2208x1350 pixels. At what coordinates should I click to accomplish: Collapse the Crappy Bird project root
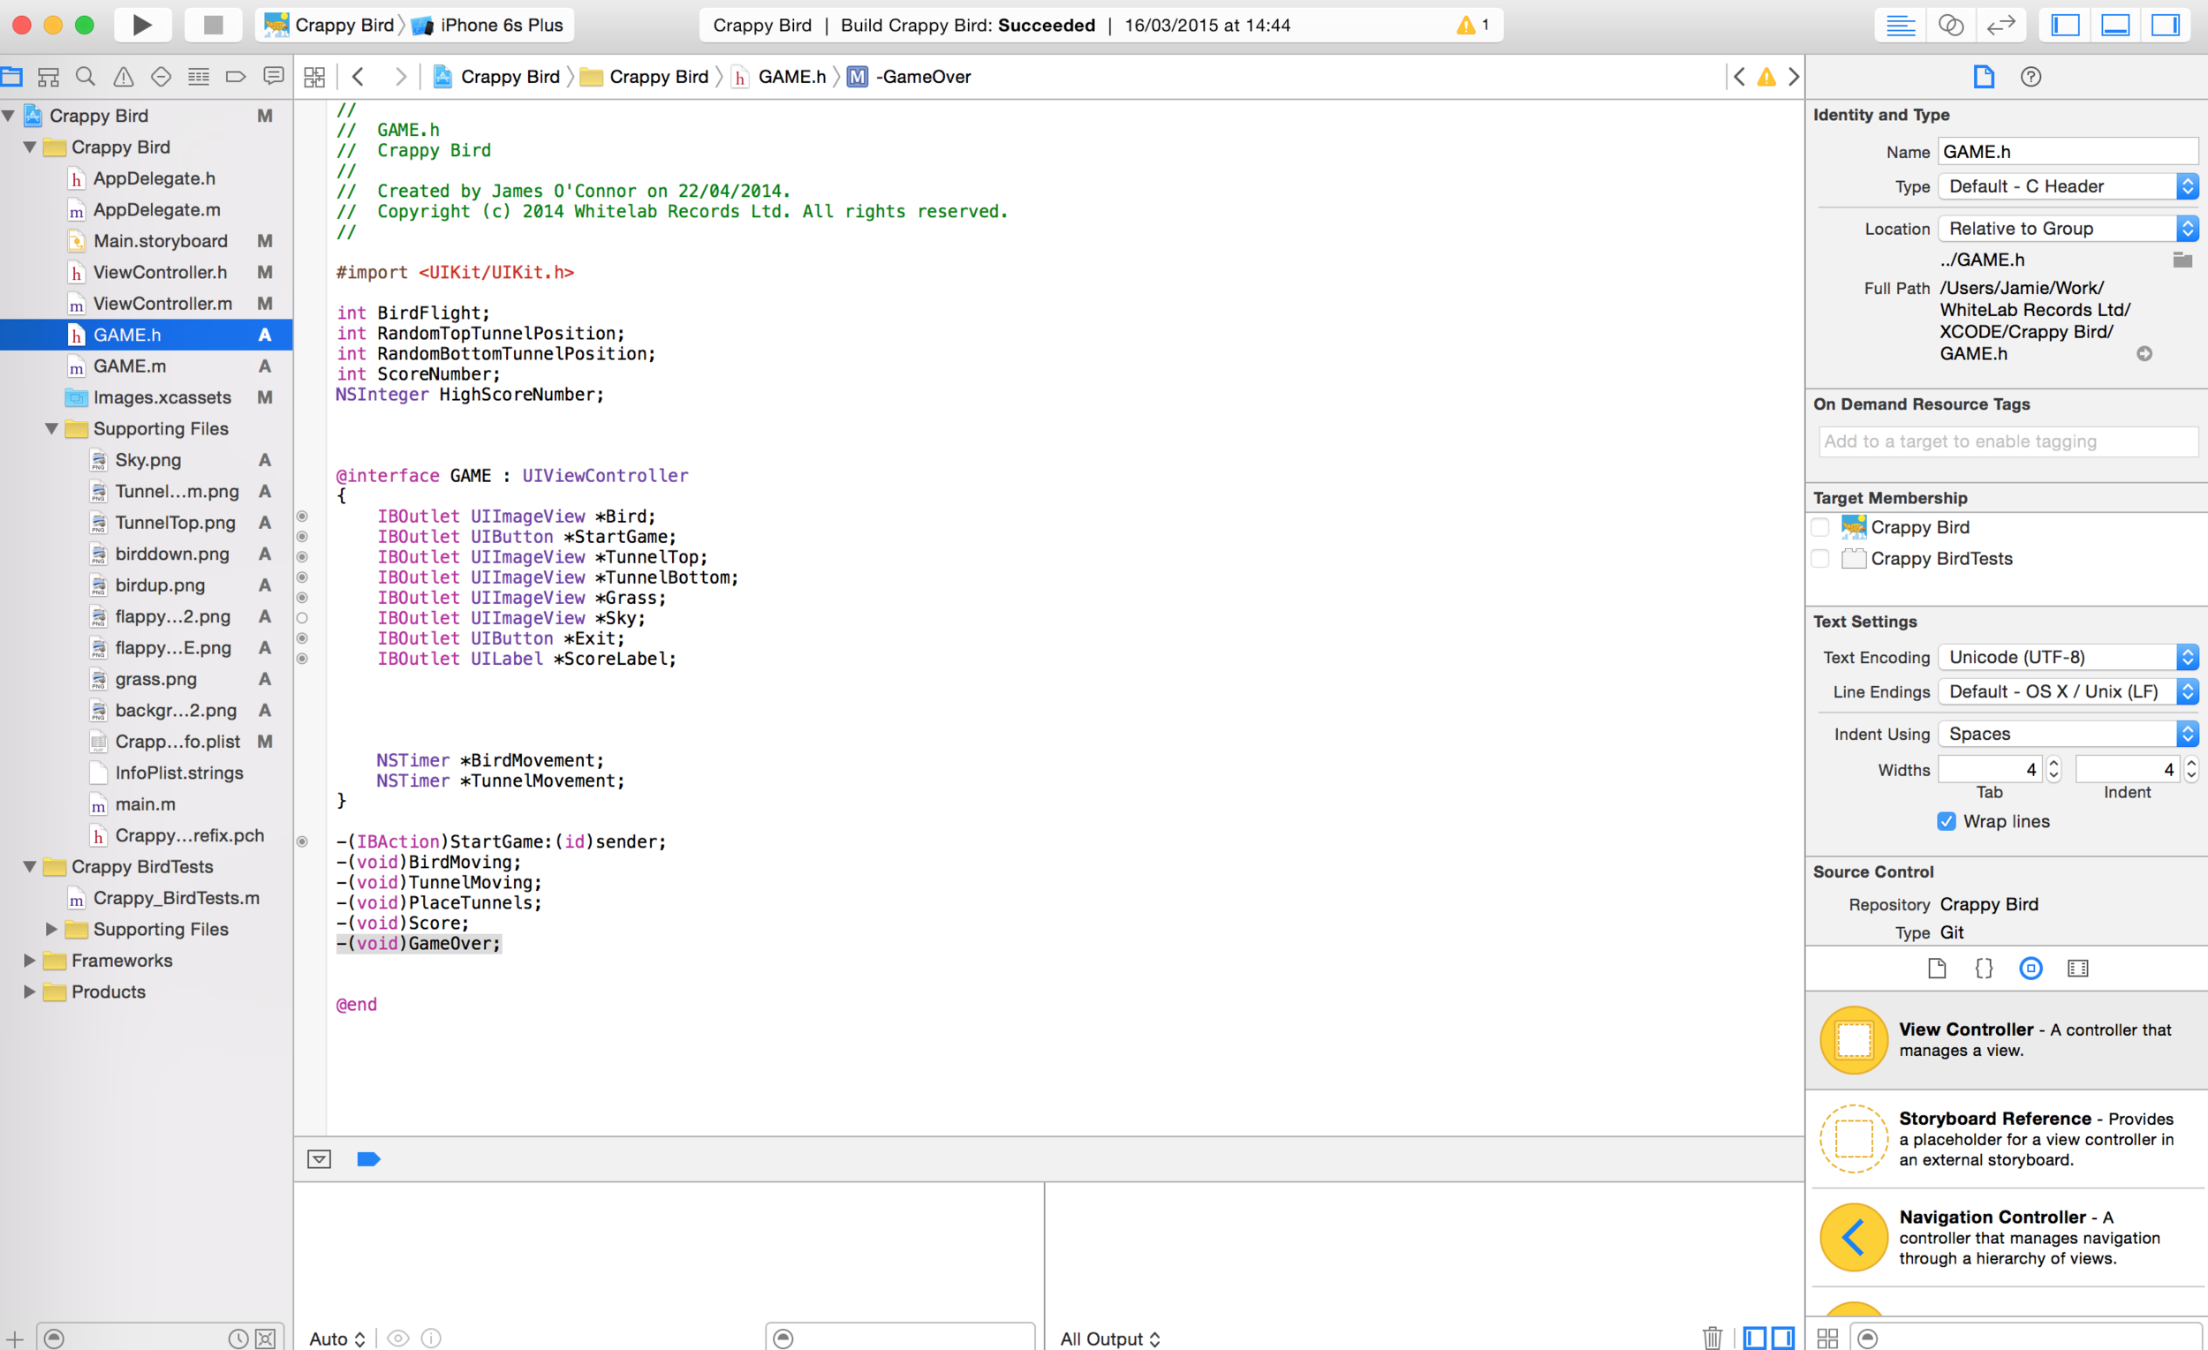coord(9,116)
